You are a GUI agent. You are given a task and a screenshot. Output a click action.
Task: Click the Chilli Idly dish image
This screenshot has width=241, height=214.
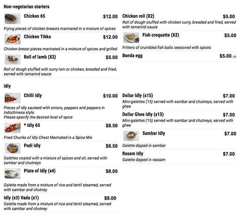click(12, 98)
